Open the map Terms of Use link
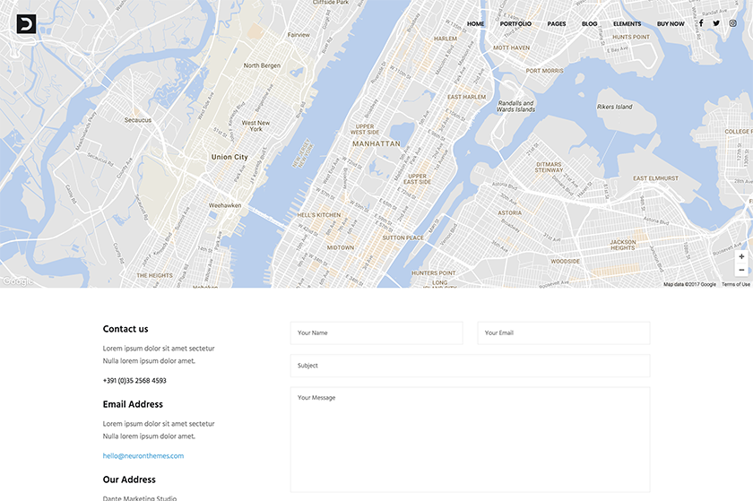The width and height of the screenshot is (753, 501). (736, 284)
